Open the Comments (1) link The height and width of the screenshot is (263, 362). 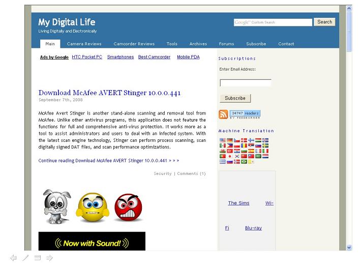pyautogui.click(x=191, y=173)
